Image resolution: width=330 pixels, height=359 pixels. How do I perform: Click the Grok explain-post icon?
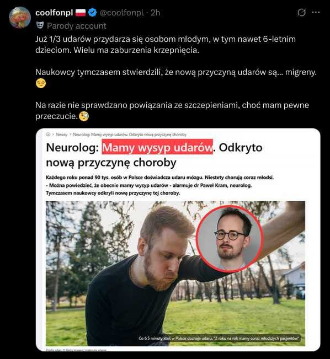(x=301, y=12)
